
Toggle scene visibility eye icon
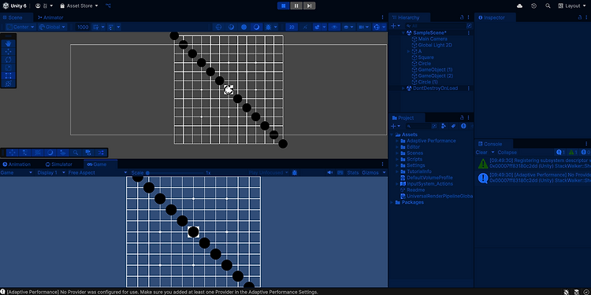[x=334, y=27]
